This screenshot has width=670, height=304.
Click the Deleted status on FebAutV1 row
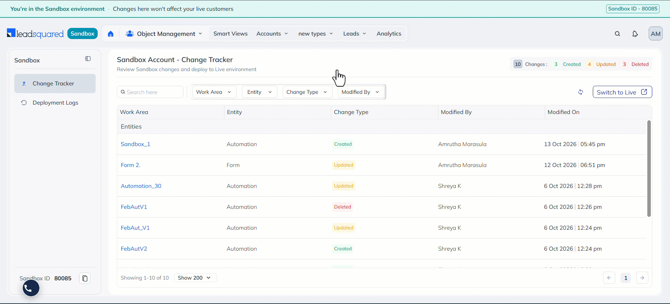[342, 207]
